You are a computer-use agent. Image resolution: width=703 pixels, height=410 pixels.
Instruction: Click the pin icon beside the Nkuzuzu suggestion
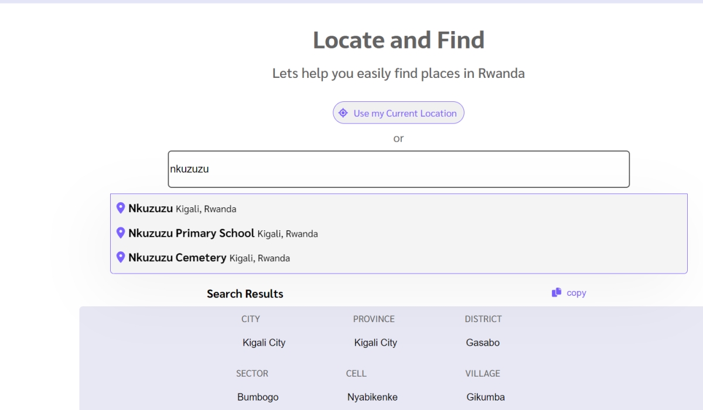121,208
